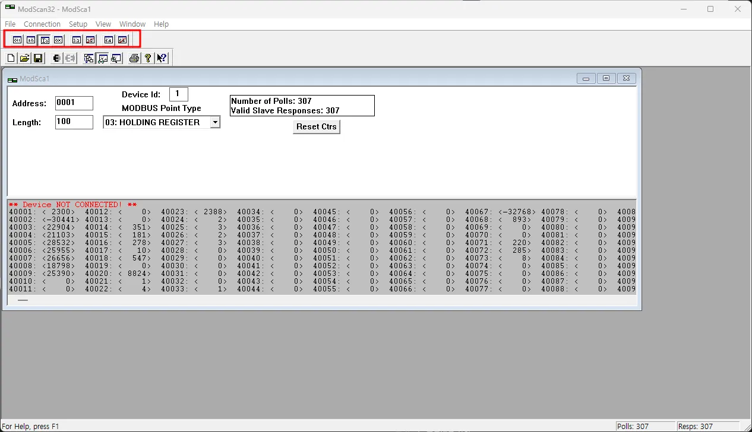Click the context help arrow-question icon
This screenshot has width=752, height=432.
click(162, 58)
